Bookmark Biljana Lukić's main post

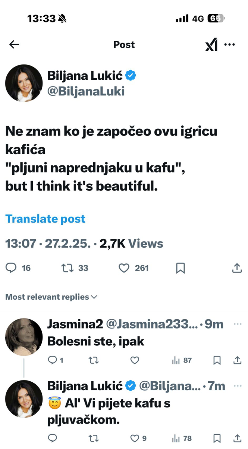180,268
